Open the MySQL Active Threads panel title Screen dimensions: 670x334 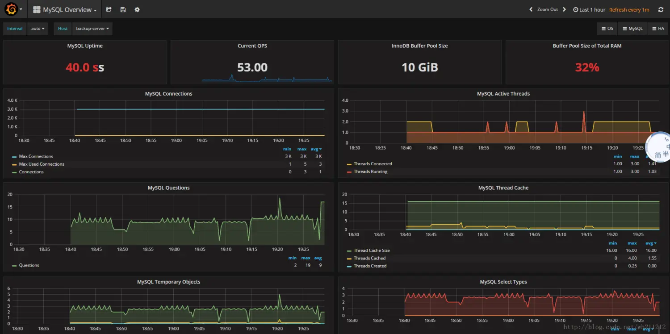[x=503, y=94]
